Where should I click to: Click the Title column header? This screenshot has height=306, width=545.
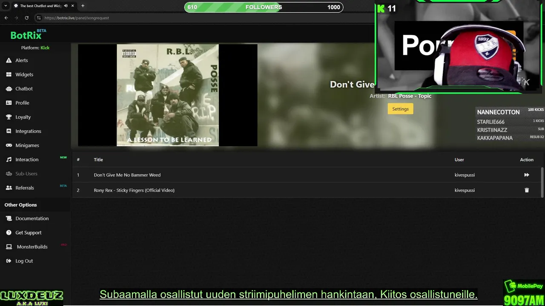98,159
